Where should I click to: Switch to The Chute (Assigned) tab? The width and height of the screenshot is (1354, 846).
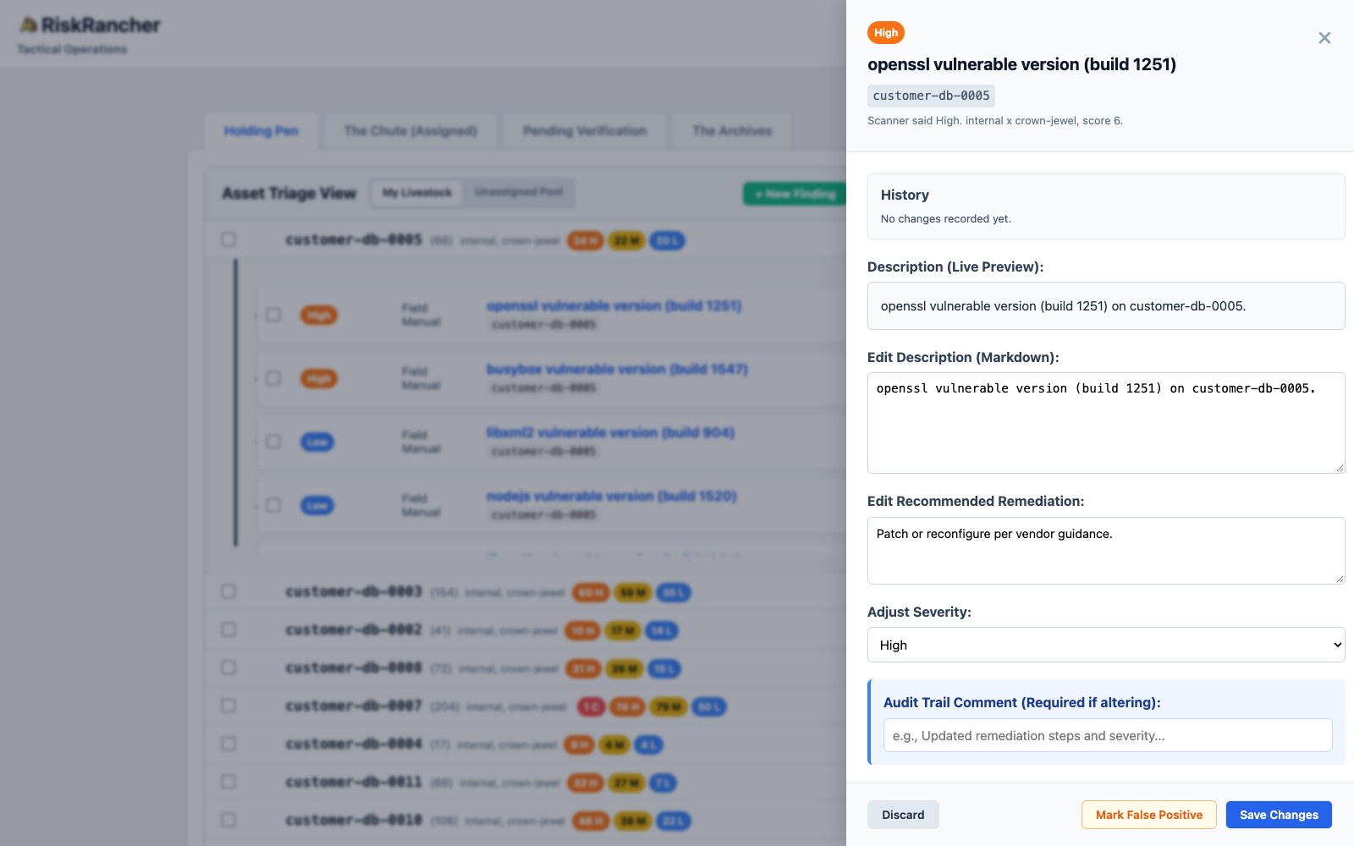[410, 131]
